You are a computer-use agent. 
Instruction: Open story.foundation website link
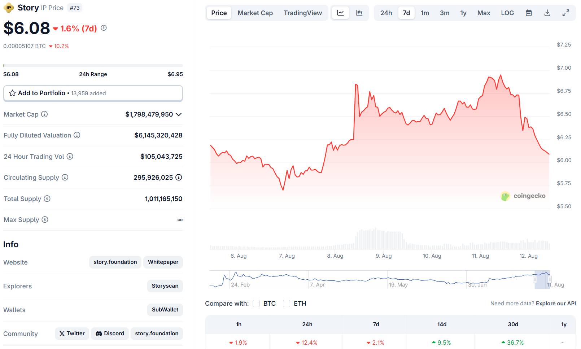coord(115,262)
